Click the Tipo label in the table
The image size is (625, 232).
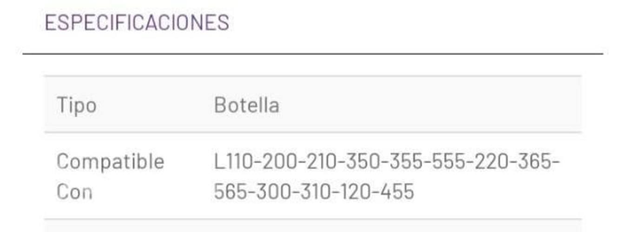click(x=77, y=105)
